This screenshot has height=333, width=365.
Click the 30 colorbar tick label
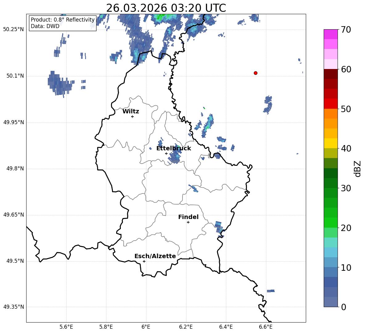(346, 188)
